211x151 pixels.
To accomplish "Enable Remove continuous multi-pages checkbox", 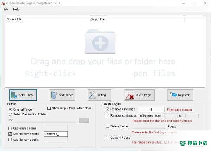I will (x=107, y=115).
